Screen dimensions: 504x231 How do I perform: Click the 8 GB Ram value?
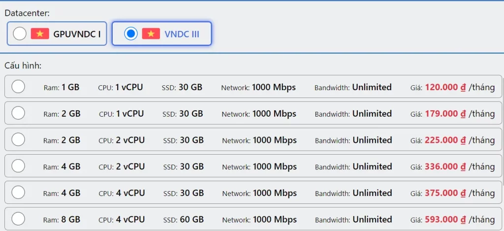(71, 219)
